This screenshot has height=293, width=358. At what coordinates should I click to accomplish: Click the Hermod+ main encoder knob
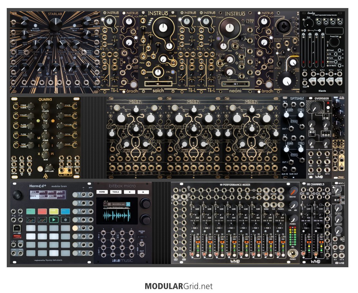17,195
